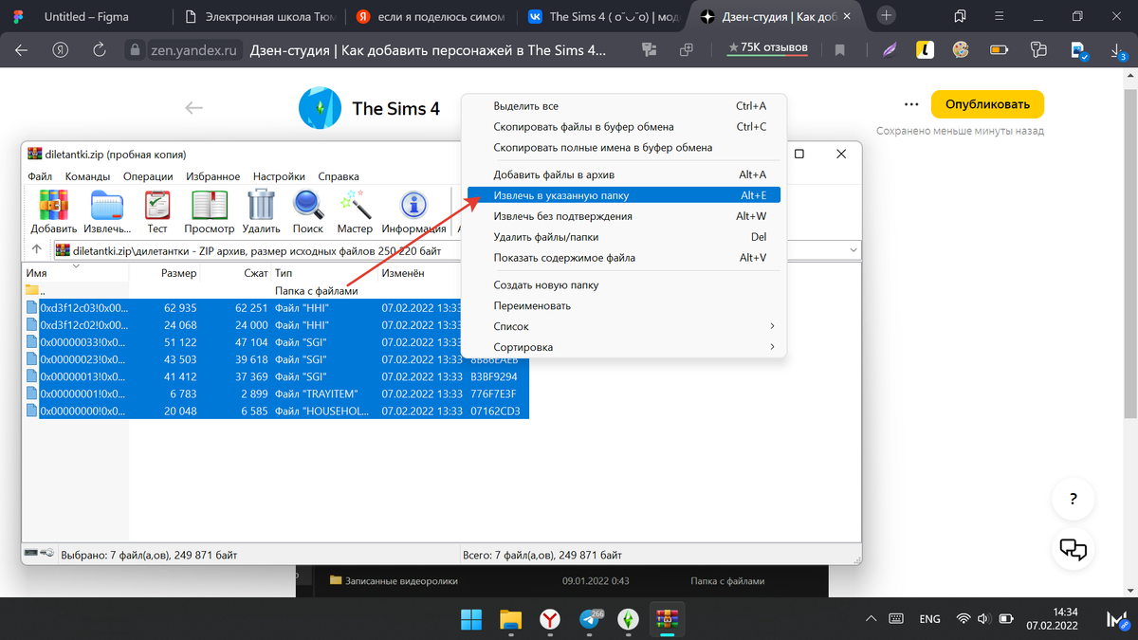Open the three-dots menu near Опубликовать
This screenshot has width=1138, height=640.
(x=911, y=104)
